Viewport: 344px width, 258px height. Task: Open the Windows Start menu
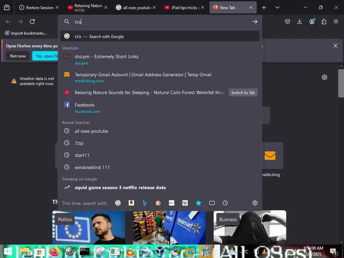pos(8,251)
